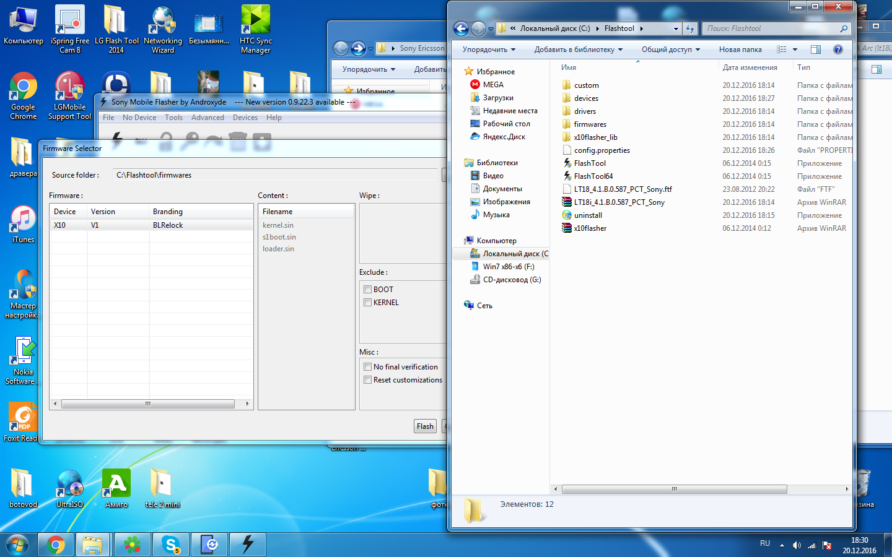Open the Explorer help icon
Image resolution: width=892 pixels, height=557 pixels.
(x=838, y=50)
